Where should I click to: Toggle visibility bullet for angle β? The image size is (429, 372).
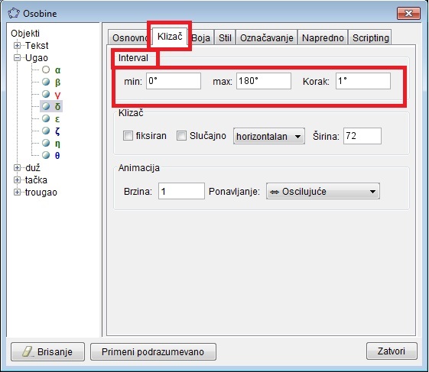tap(46, 82)
